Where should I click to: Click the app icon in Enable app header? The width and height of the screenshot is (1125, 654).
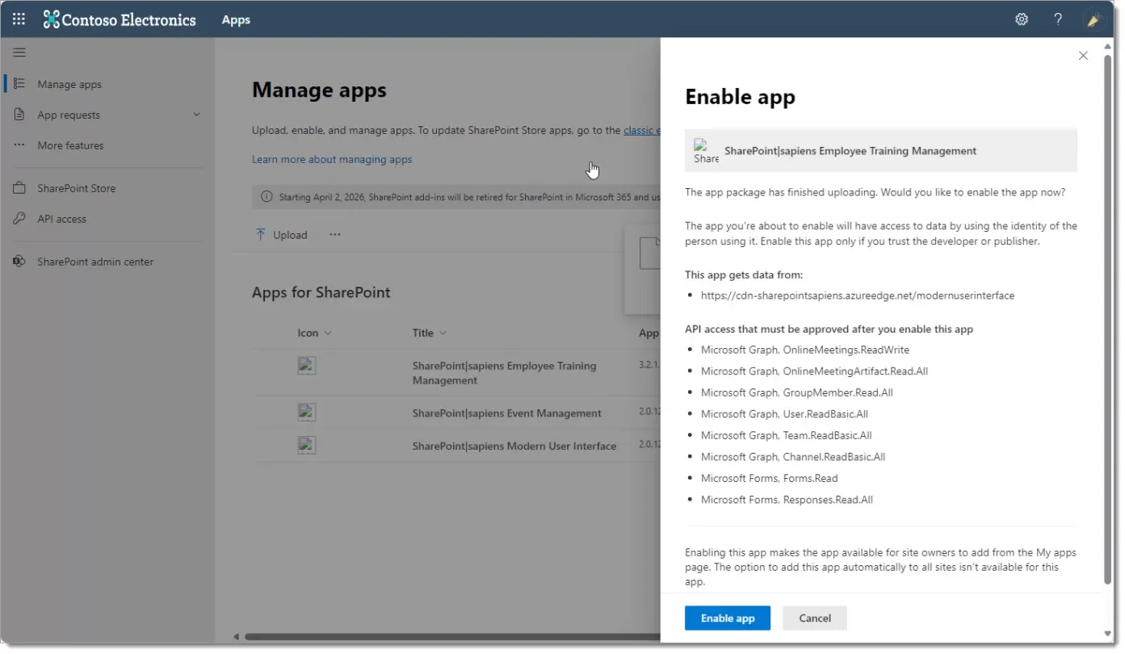(x=706, y=151)
